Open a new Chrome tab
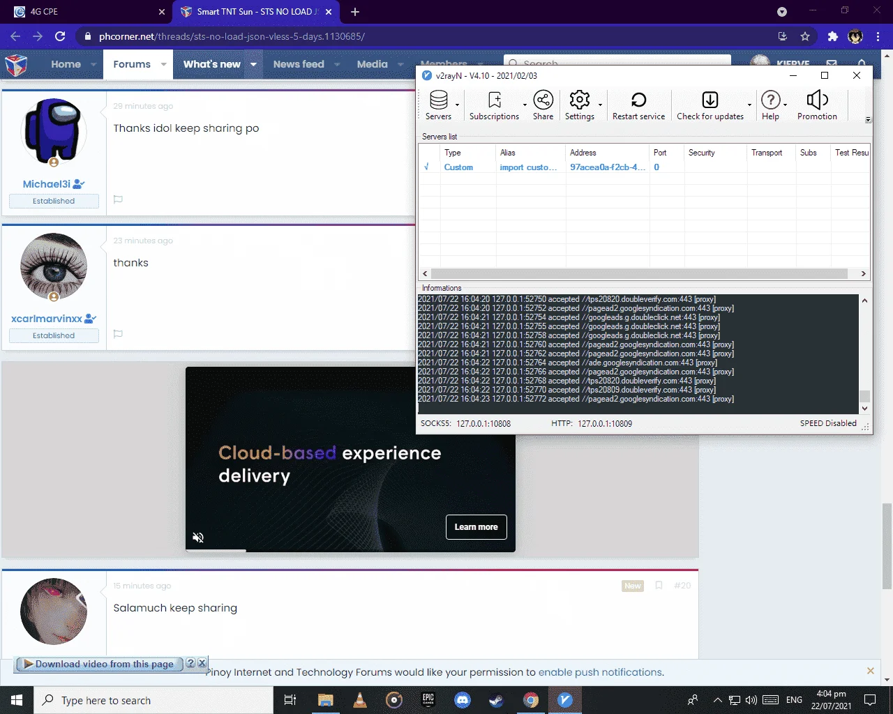Viewport: 893px width, 714px height. pyautogui.click(x=355, y=12)
